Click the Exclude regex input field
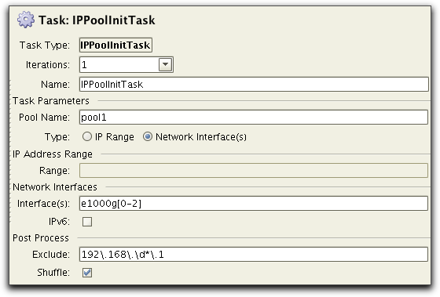440x297 pixels. point(254,255)
